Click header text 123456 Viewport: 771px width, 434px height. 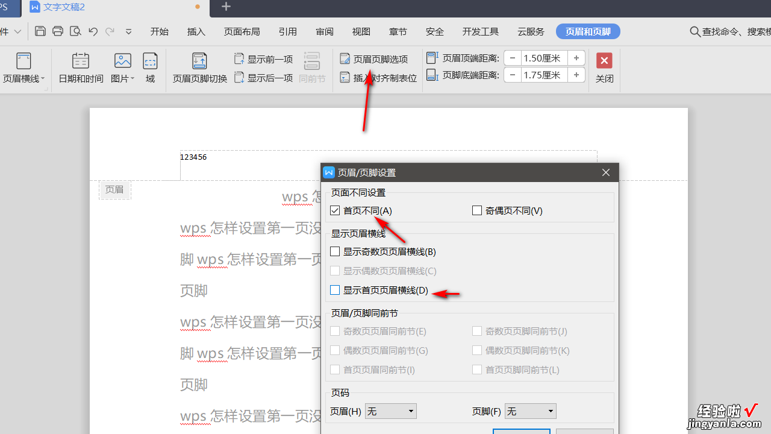pyautogui.click(x=193, y=157)
